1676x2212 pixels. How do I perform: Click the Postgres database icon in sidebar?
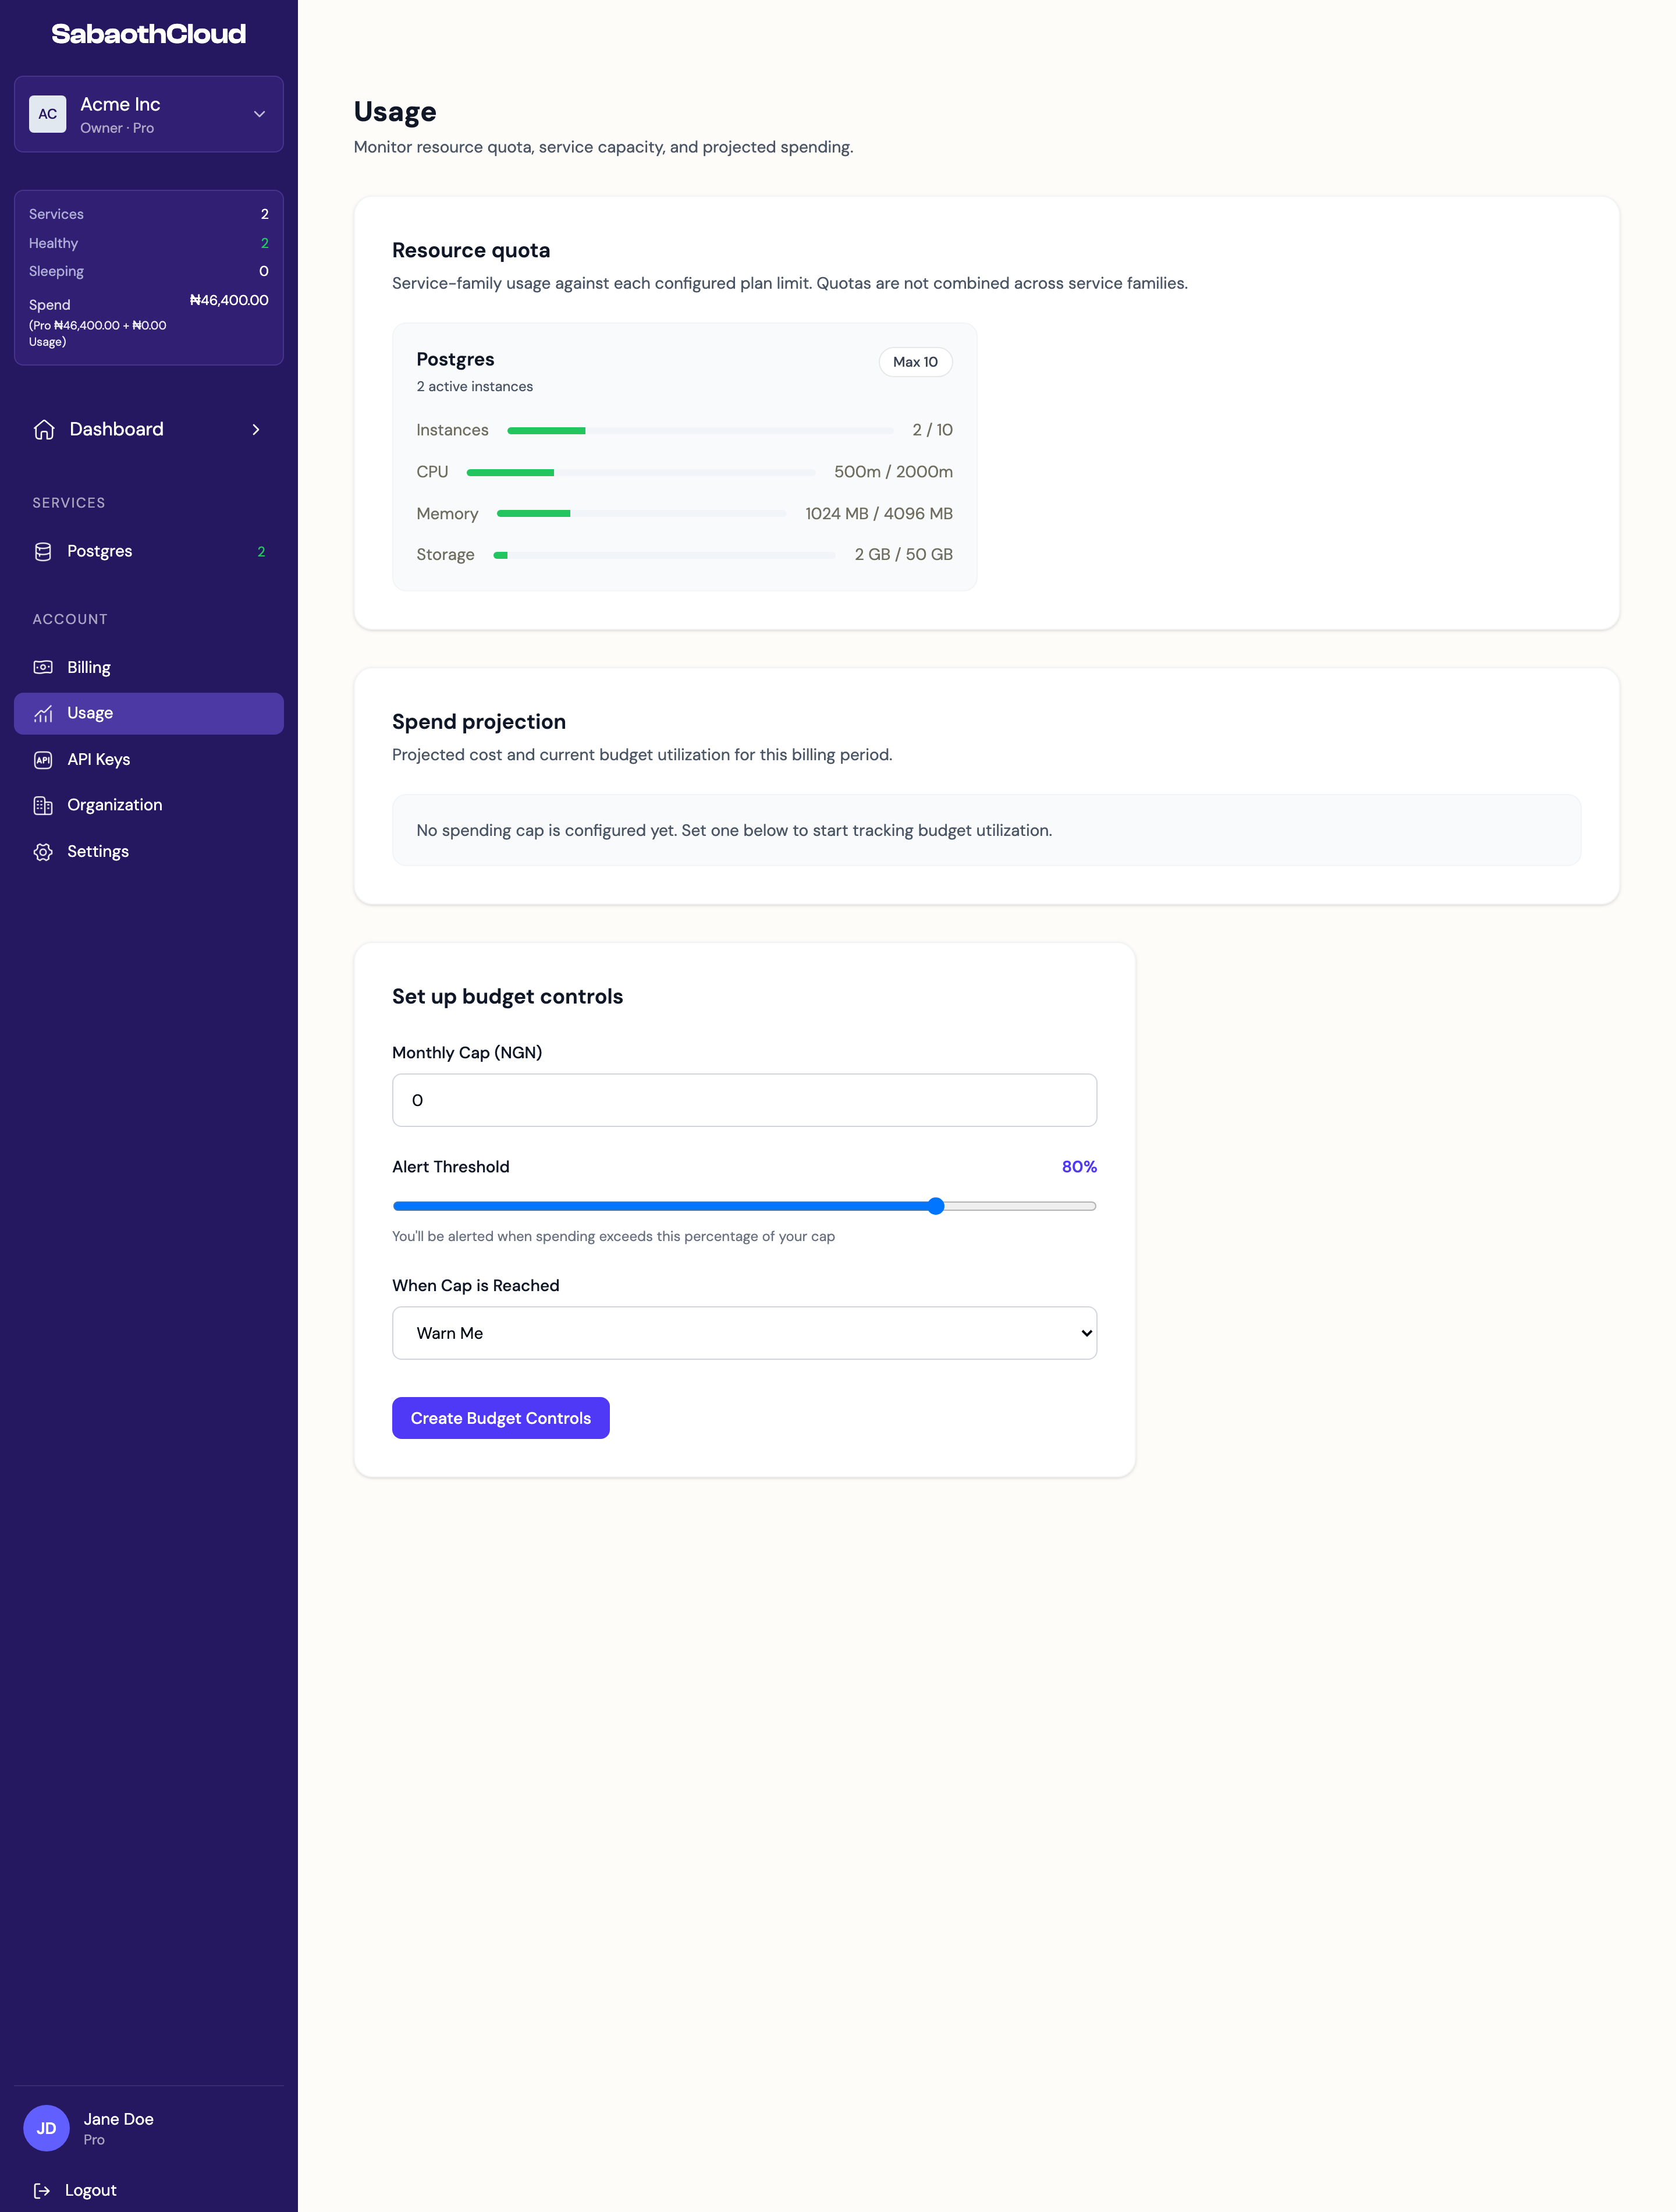(43, 552)
